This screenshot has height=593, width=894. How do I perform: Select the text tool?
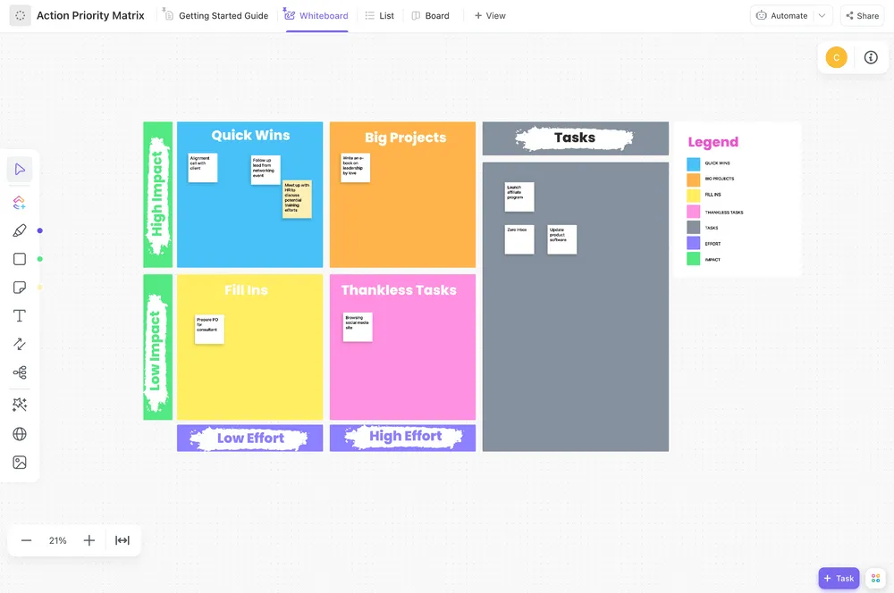click(20, 315)
